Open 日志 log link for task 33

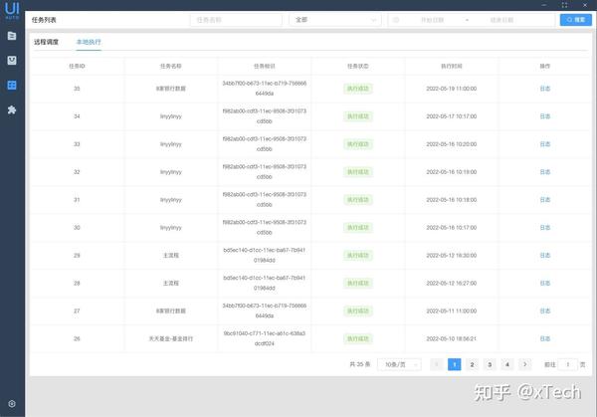545,144
